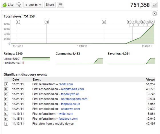This screenshot has width=160, height=134.
Task: Open the redditmedia.com link
Action: coord(73,89)
